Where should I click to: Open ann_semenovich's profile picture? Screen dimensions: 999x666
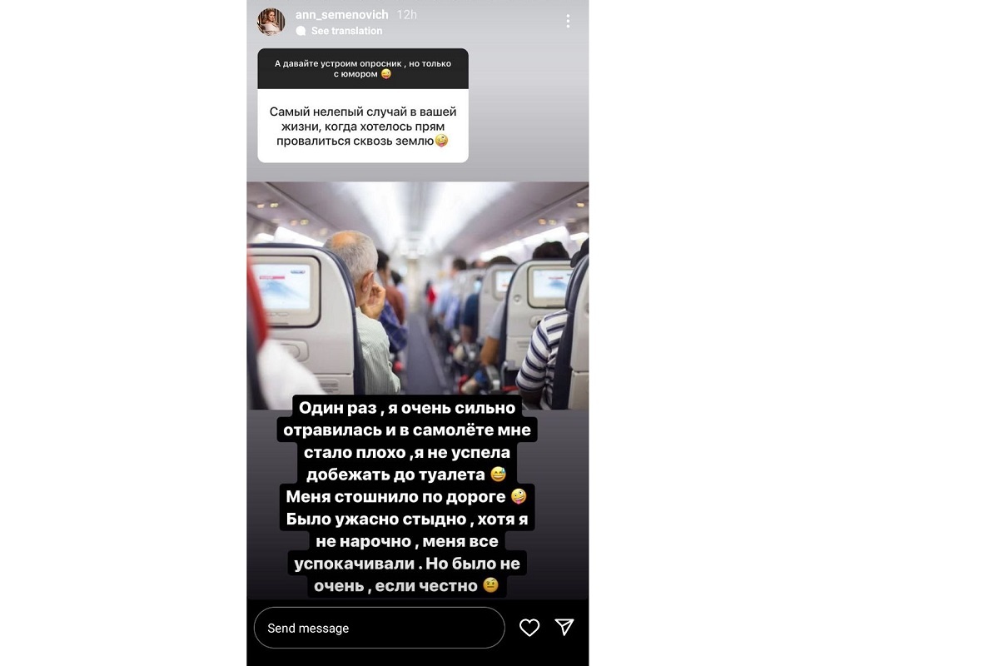(x=271, y=22)
